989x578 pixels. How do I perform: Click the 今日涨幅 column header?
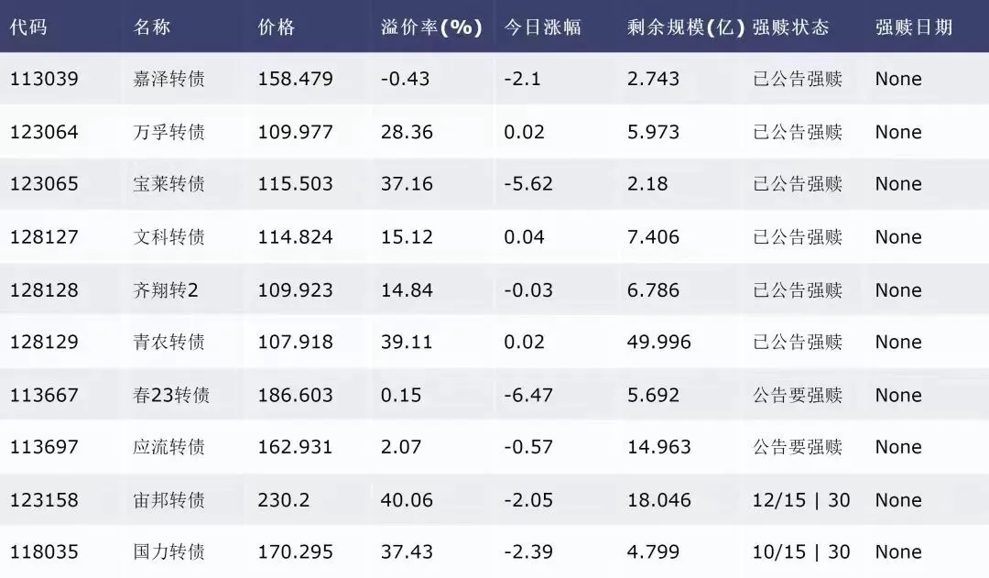542,27
